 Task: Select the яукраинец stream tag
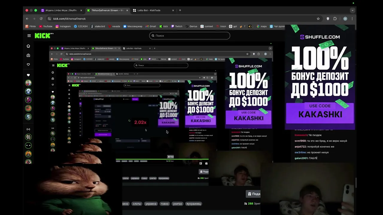click(x=194, y=204)
